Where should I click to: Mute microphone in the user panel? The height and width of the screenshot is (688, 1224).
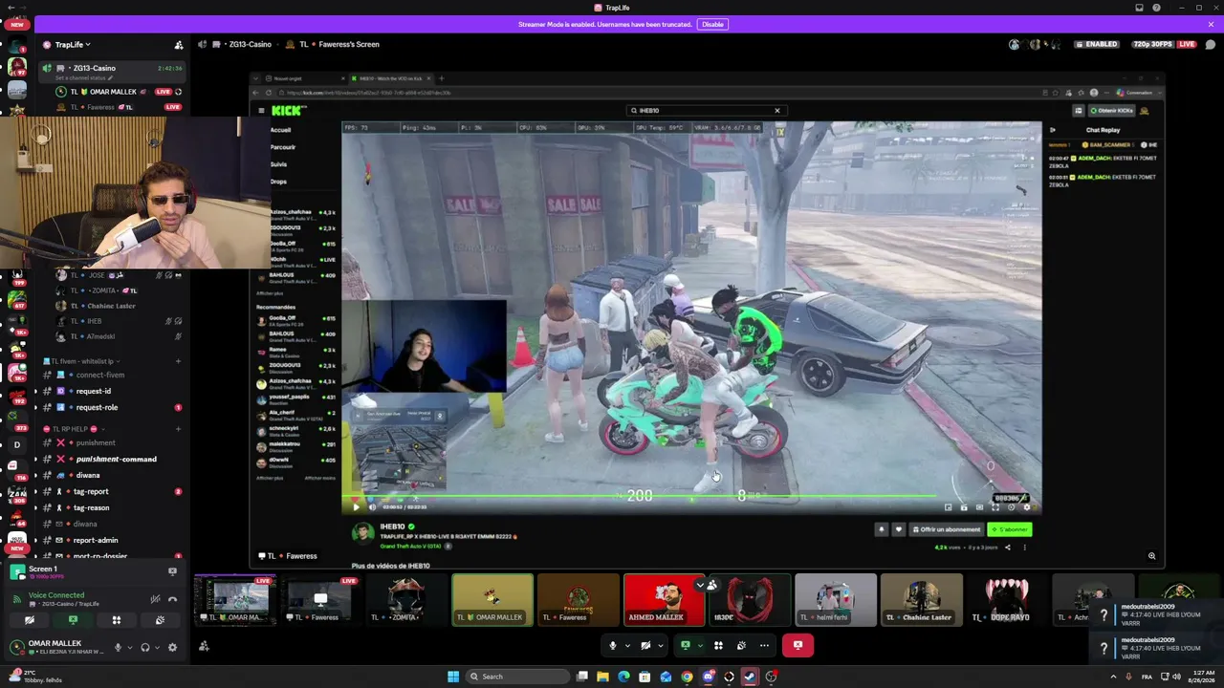pyautogui.click(x=118, y=647)
